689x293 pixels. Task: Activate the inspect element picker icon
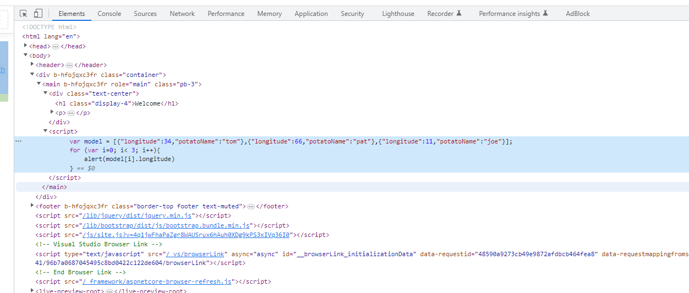pyautogui.click(x=24, y=13)
